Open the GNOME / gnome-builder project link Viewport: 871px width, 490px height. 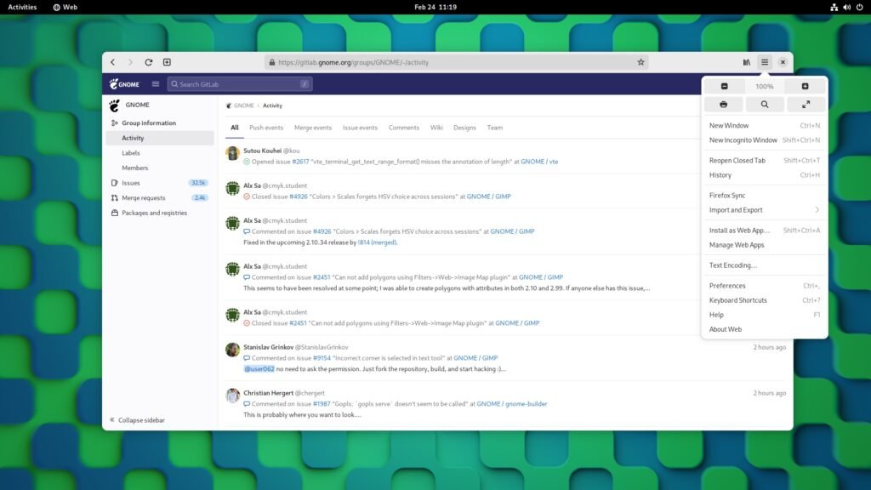pyautogui.click(x=511, y=404)
